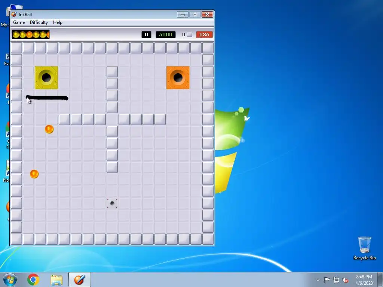Image resolution: width=383 pixels, height=287 pixels.
Task: Click the InkBall taskbar button
Action: [80, 280]
